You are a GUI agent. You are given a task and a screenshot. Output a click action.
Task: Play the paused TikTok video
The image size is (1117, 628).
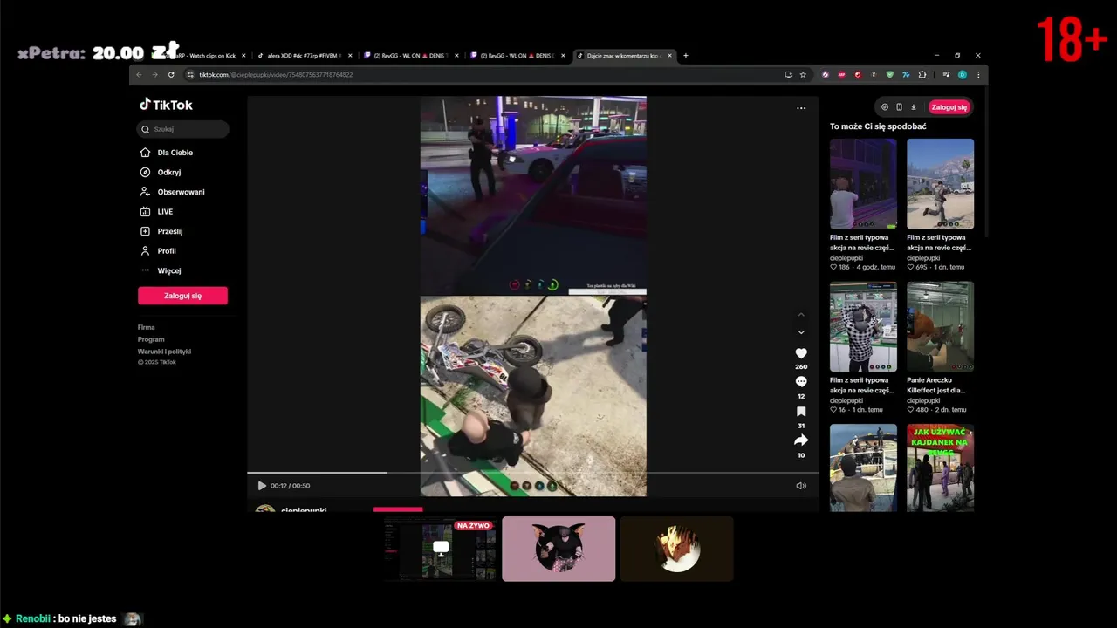coord(262,486)
